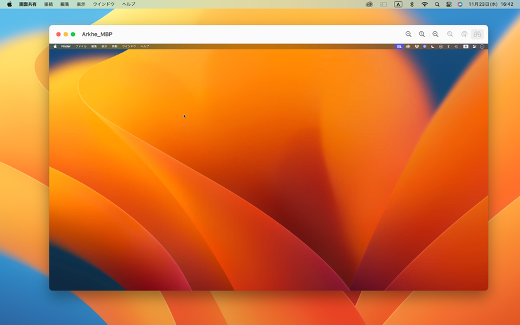
Task: Click the input source icon in remote menu bar
Action: coord(465,46)
